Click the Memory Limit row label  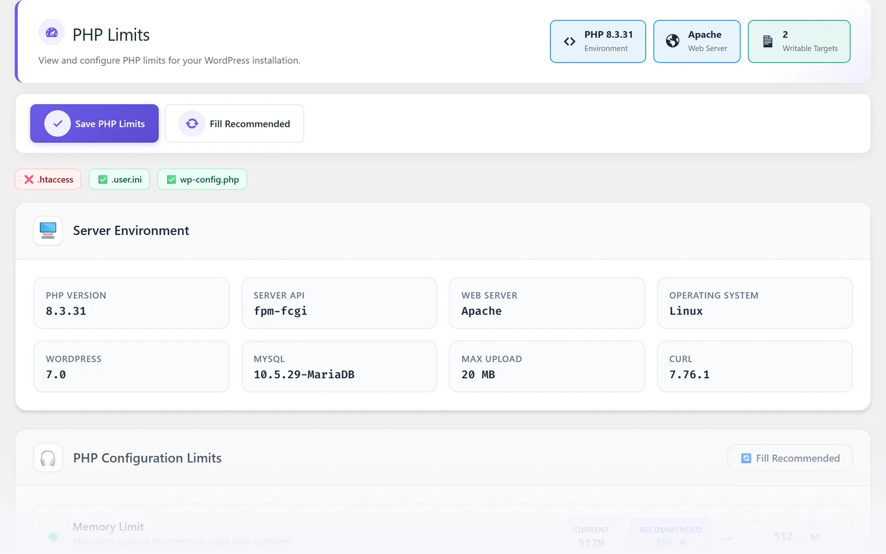[109, 527]
